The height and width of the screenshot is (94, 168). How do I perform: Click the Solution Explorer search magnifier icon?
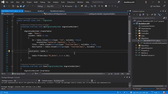click(164, 18)
